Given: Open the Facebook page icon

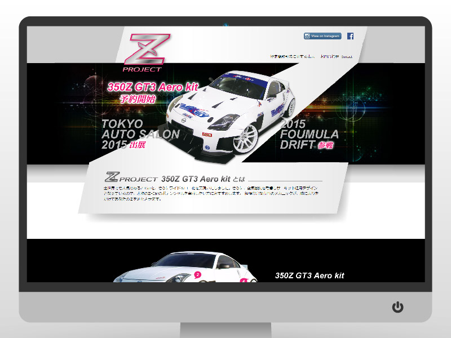Looking at the screenshot, I should point(350,36).
